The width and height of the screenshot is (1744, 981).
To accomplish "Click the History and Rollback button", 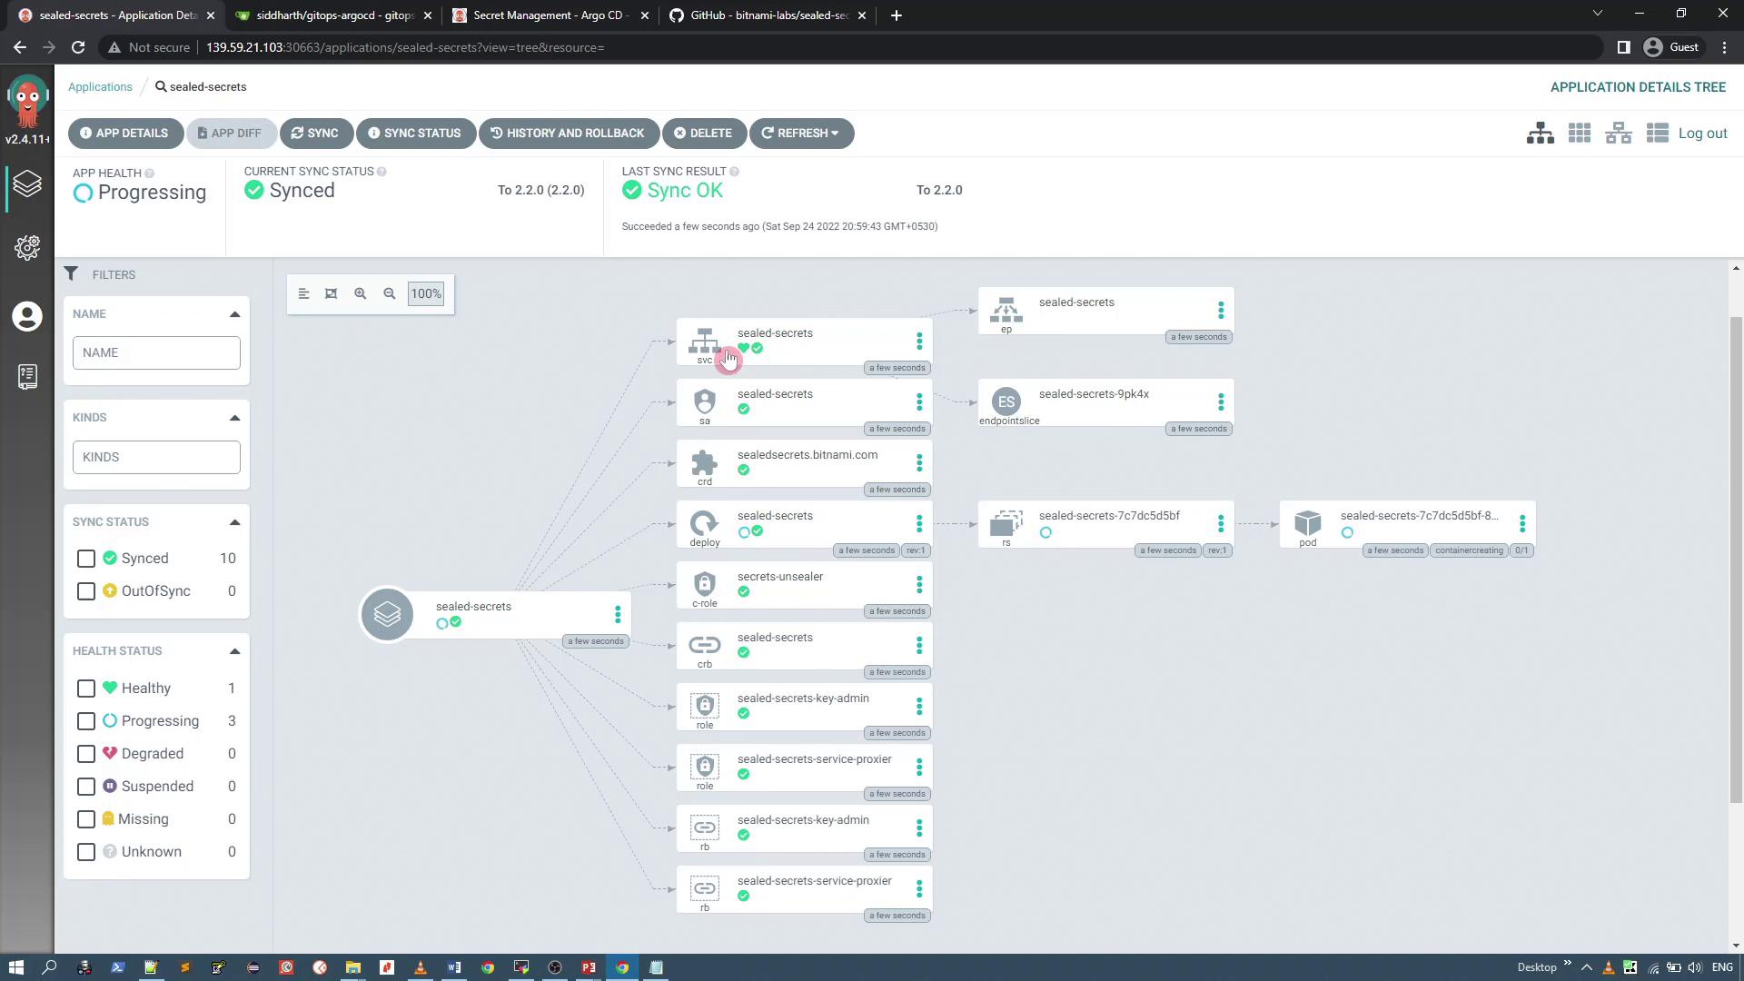I will coord(568,134).
